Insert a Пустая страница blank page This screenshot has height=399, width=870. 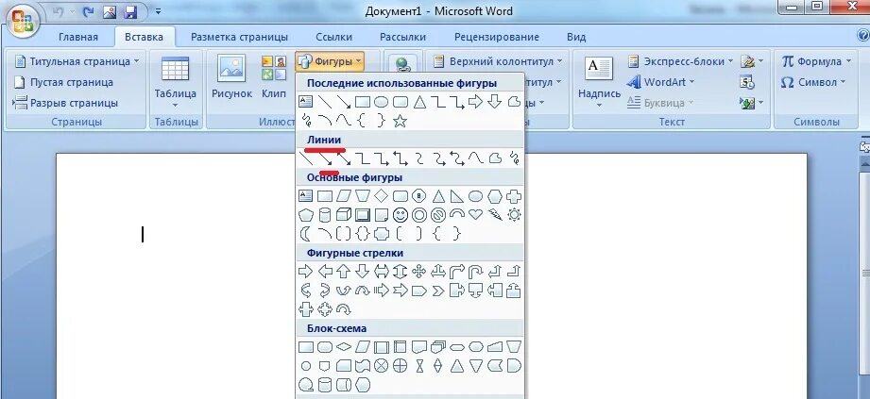(63, 82)
